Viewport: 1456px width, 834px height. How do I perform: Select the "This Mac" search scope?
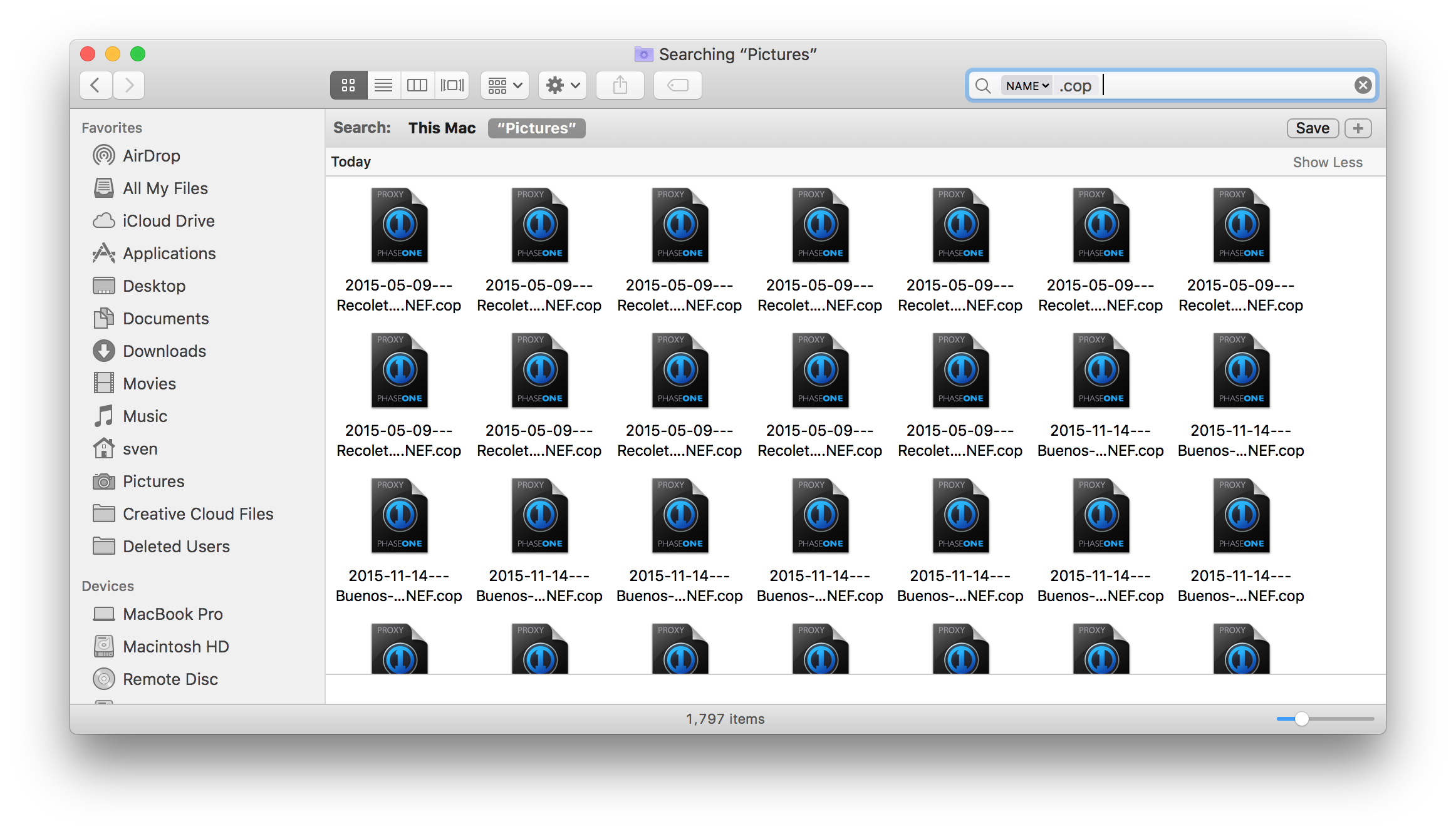tap(442, 128)
